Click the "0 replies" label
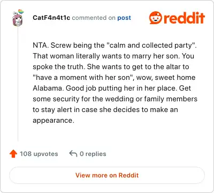Image resolution: width=214 pixels, height=193 pixels. pyautogui.click(x=93, y=154)
